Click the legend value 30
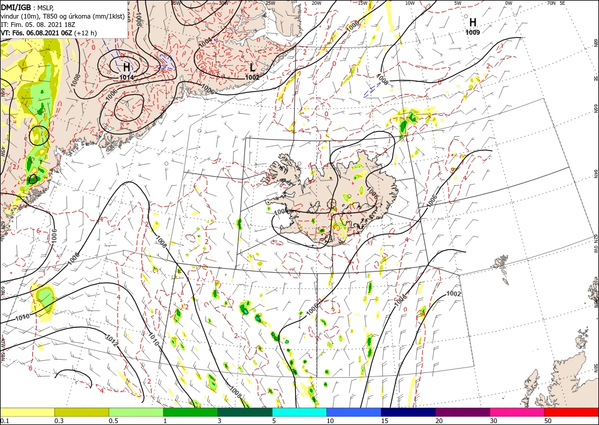This screenshot has width=599, height=425. tap(494, 421)
